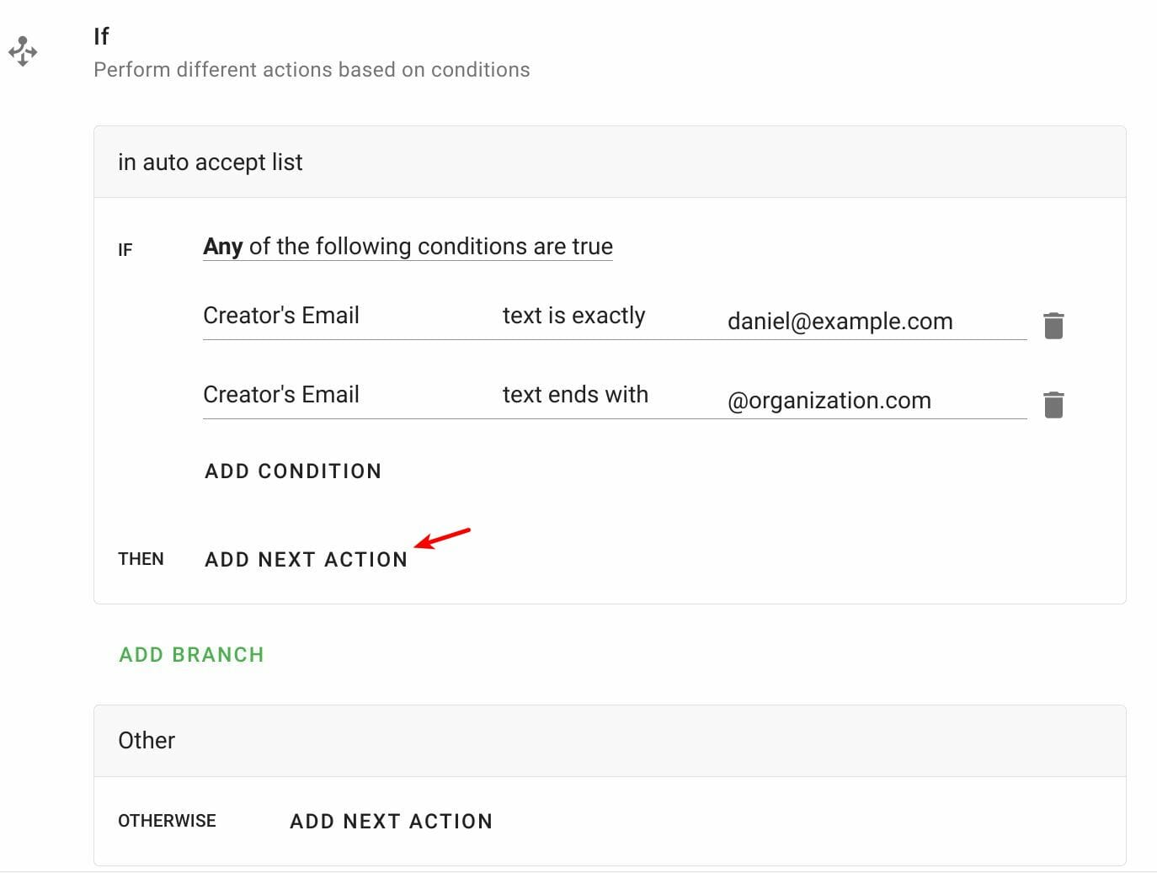Add next action under OTHERWISE
The image size is (1157, 873).
(x=391, y=822)
